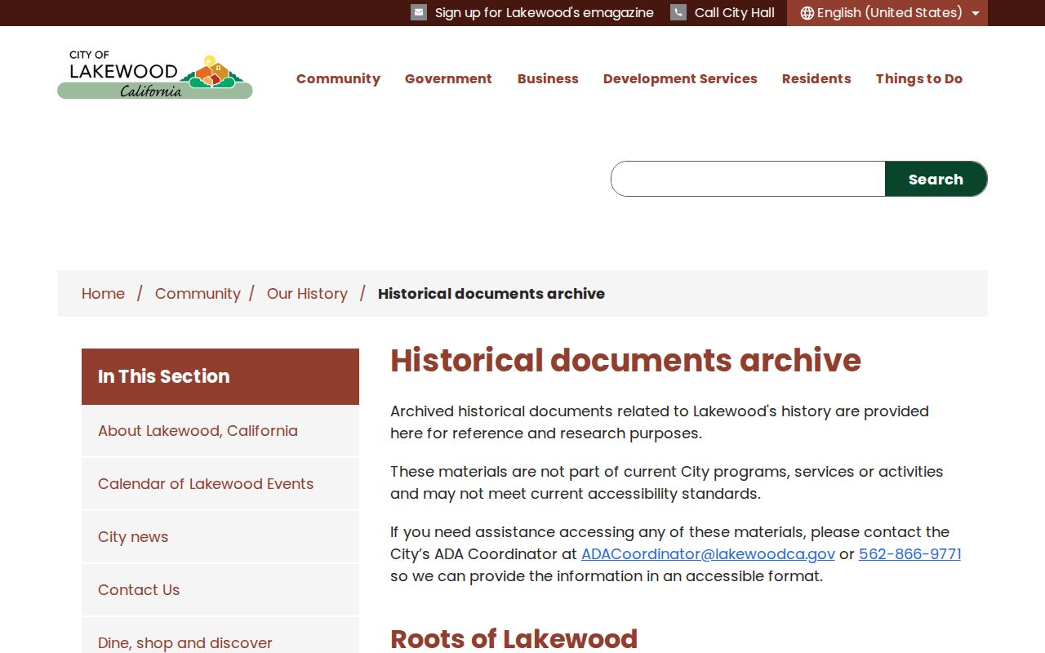Open Calendar of Lakewood Events in the sidebar
Screen dimensions: 1045x653
220,484
